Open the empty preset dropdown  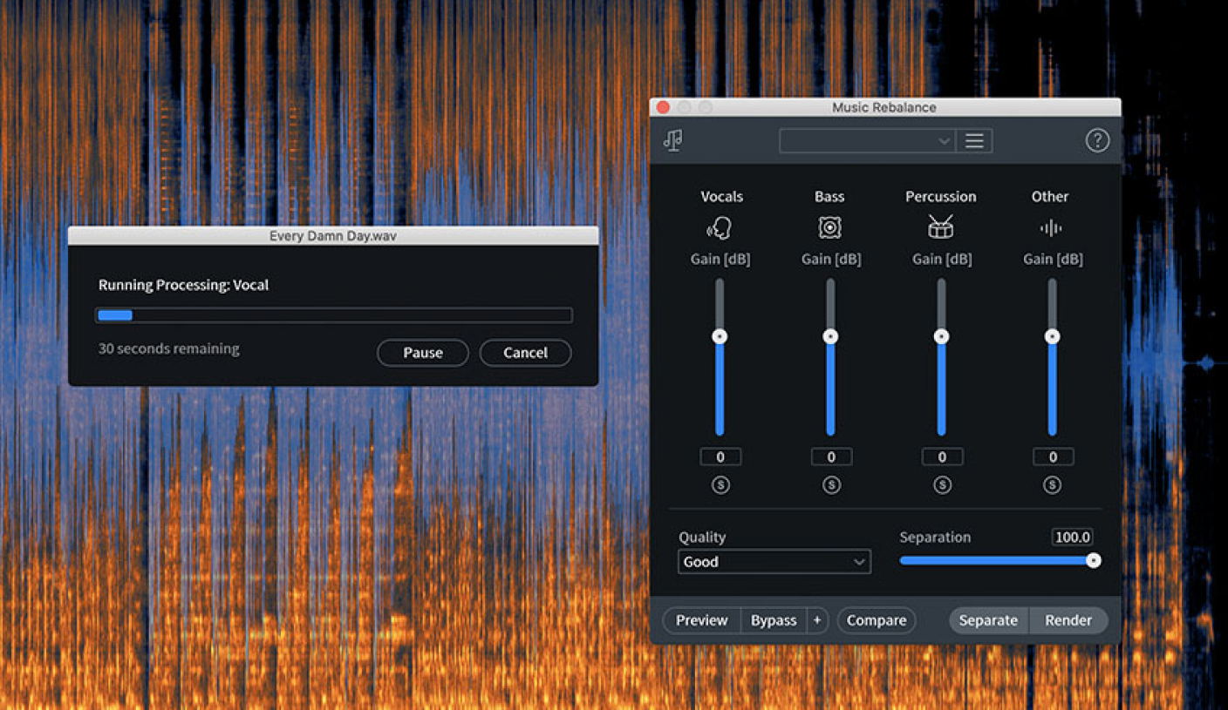click(867, 141)
